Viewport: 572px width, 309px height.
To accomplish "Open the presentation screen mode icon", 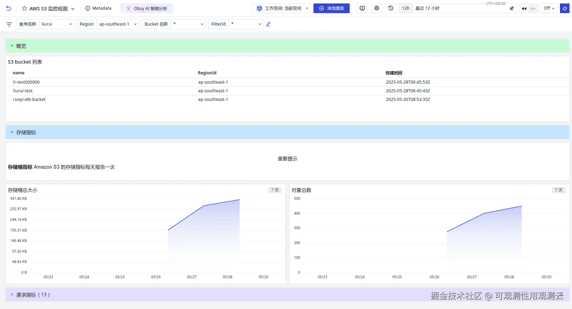I will click(x=362, y=8).
